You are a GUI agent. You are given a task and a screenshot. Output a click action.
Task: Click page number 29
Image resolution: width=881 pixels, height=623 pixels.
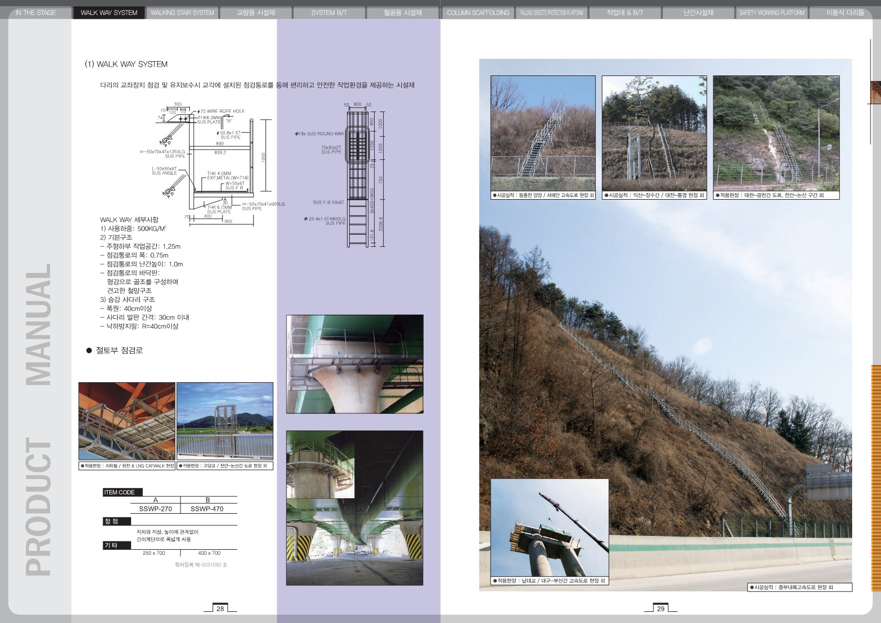point(661,609)
